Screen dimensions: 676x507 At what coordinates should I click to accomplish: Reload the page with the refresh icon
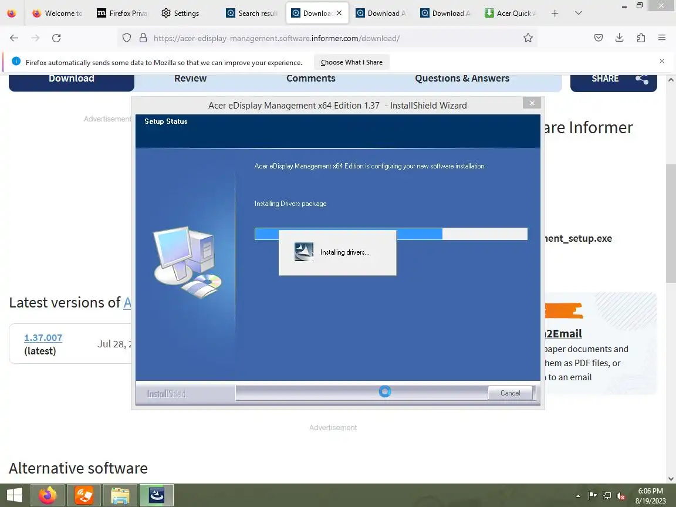coord(56,38)
